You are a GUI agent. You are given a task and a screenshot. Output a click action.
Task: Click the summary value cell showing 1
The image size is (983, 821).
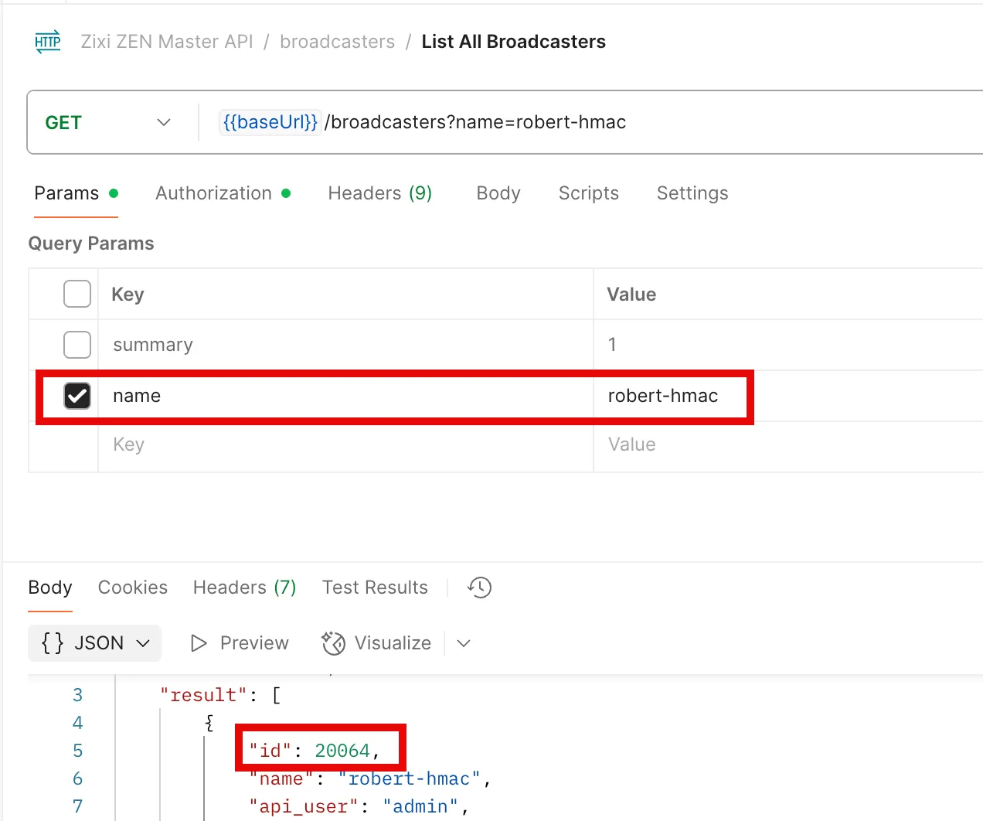[788, 345]
